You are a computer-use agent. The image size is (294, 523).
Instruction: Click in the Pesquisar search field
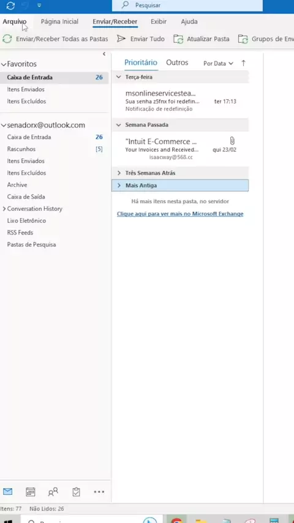pyautogui.click(x=187, y=6)
